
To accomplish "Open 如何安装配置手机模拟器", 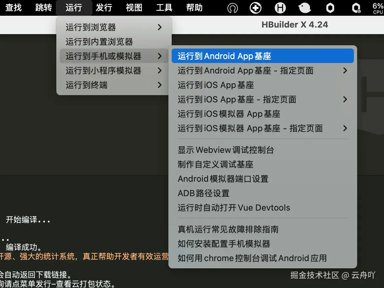I will click(262, 244).
